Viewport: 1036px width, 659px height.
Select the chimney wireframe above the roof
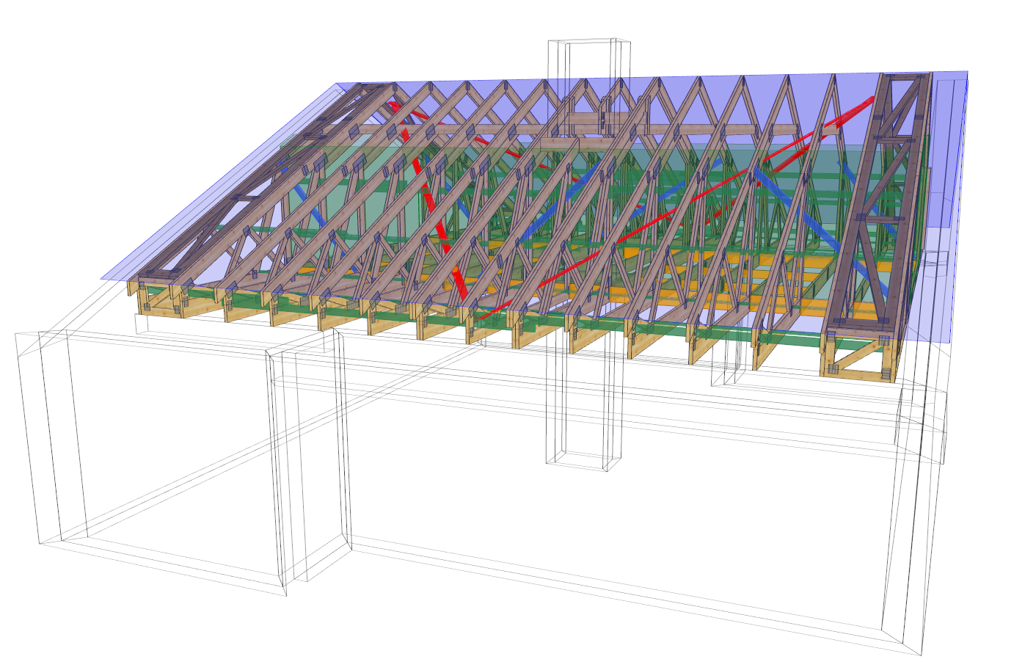pos(589,59)
